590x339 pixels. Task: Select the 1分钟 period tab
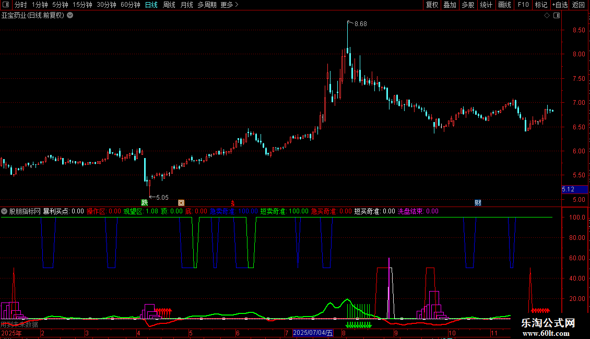(40, 5)
